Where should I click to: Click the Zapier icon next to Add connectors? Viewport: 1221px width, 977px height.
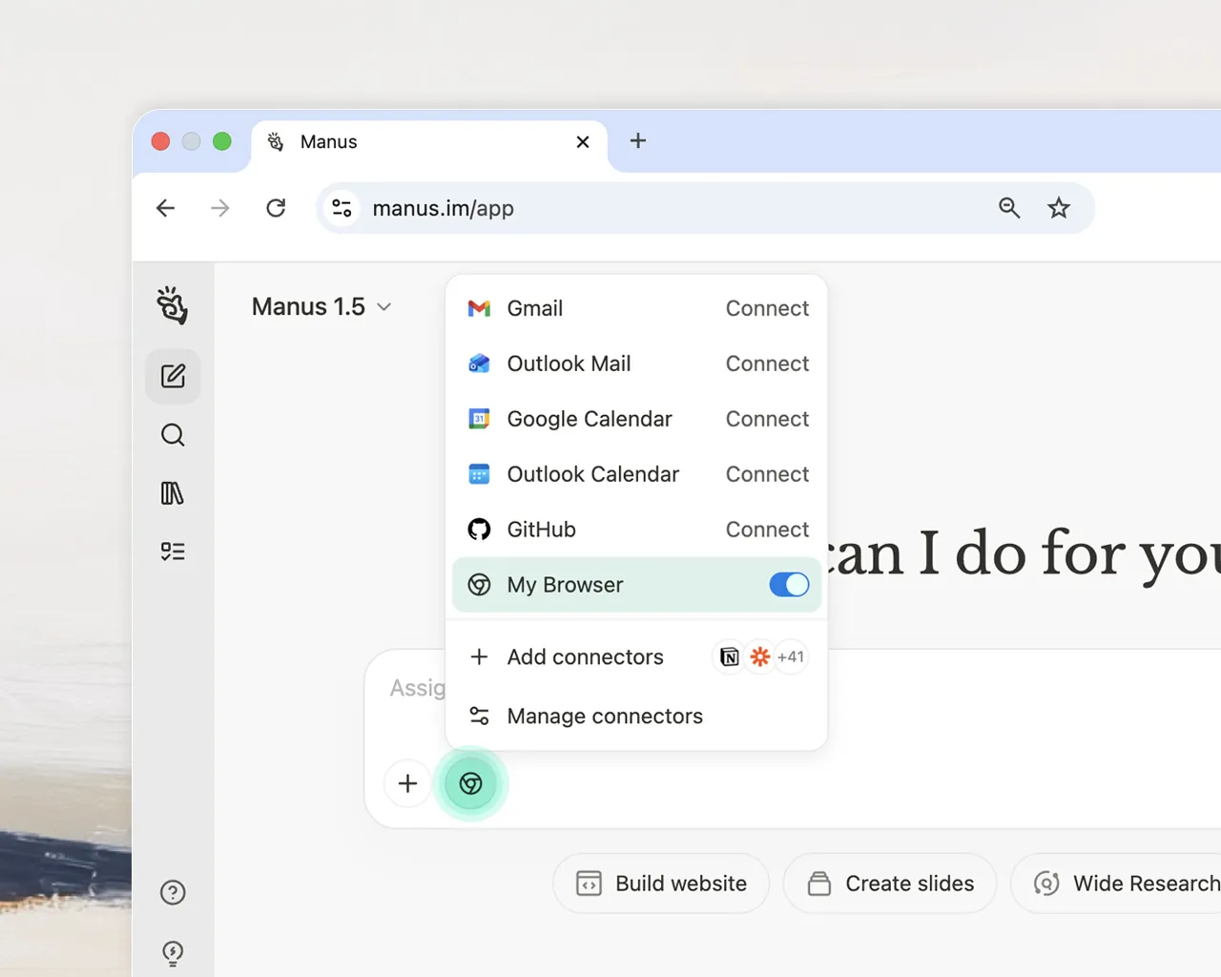coord(759,656)
